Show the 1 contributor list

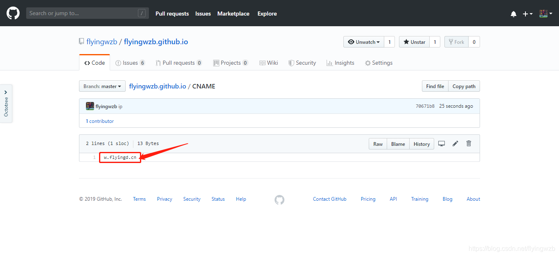pyautogui.click(x=100, y=121)
